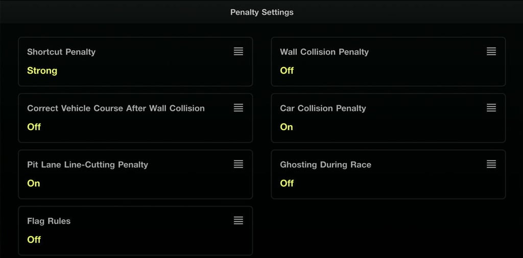This screenshot has height=258, width=523.
Task: Click list icon on Correct Vehicle Course setting
Action: 239,108
